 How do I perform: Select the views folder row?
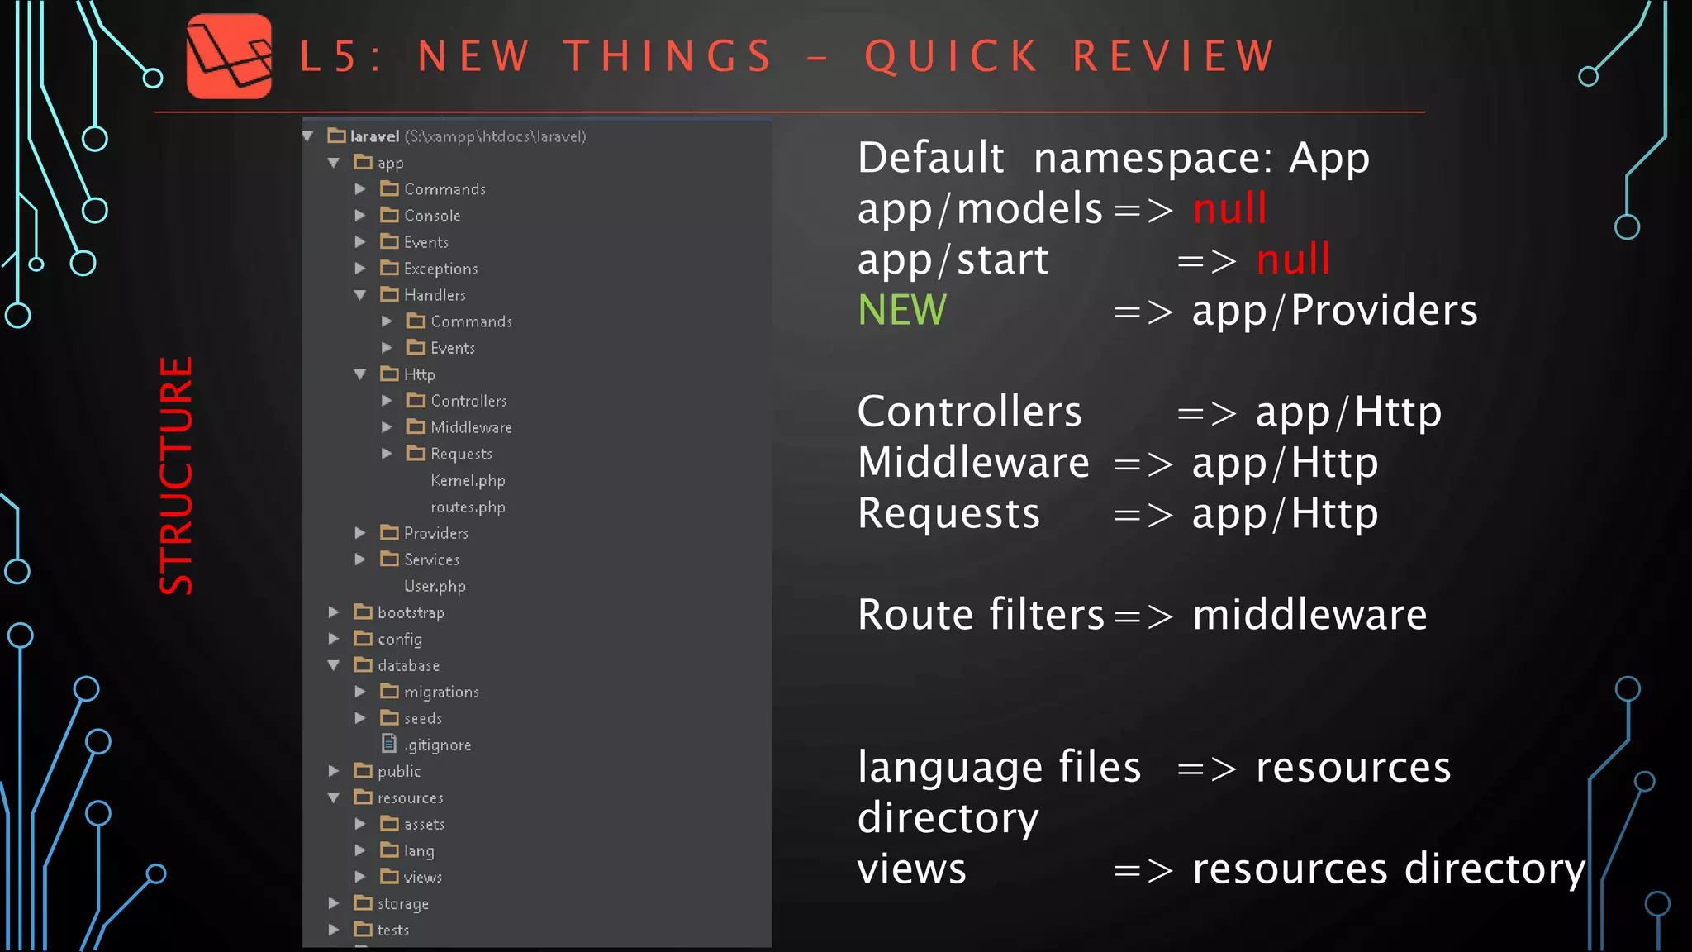pos(537,877)
